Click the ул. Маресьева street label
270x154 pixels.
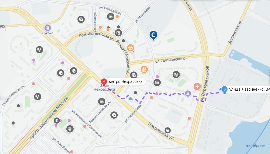tap(142, 15)
